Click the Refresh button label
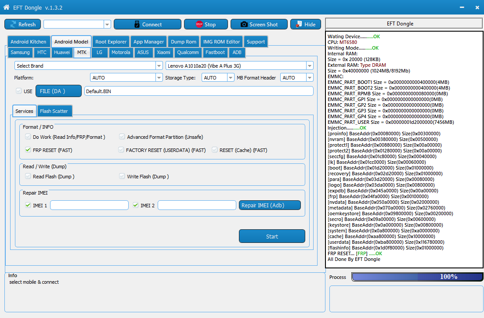 tap(27, 25)
